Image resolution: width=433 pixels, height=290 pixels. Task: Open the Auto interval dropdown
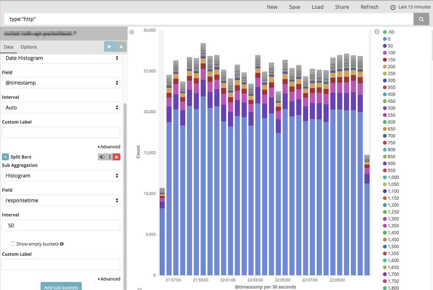pos(61,108)
